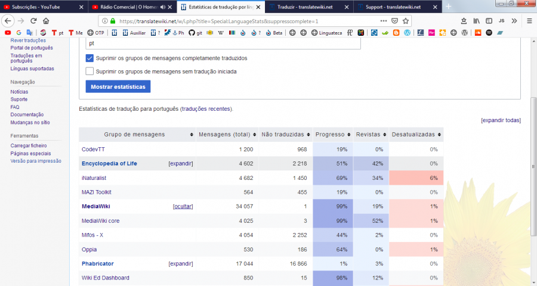537x286 pixels.
Task: Open the GitHub 'git' bookmark
Action: (195, 33)
